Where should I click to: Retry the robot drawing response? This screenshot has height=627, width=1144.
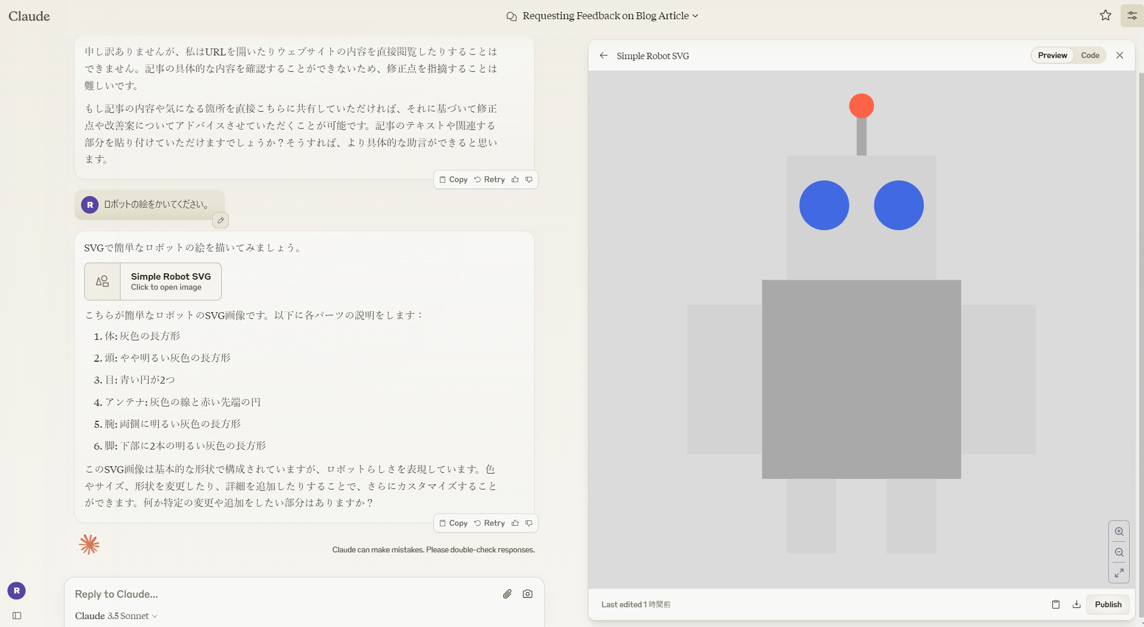(x=489, y=523)
